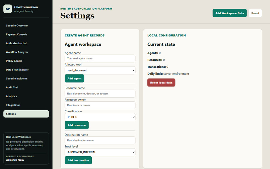
Task: Click Add resource button
Action: pyautogui.click(x=77, y=125)
